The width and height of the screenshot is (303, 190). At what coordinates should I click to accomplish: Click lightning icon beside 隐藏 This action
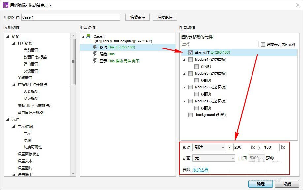pyautogui.click(x=95, y=54)
